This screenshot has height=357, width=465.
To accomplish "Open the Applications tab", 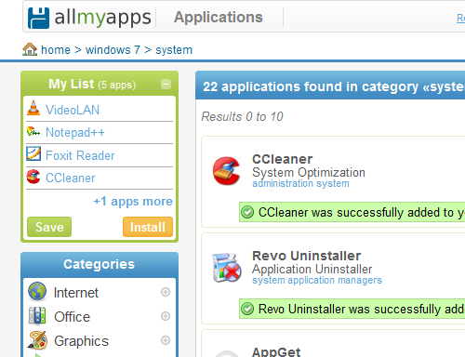I will 219,17.
